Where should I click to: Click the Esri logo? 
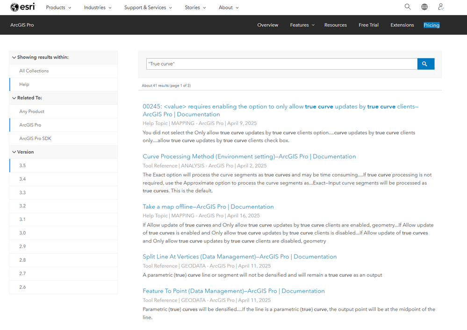pyautogui.click(x=22, y=7)
